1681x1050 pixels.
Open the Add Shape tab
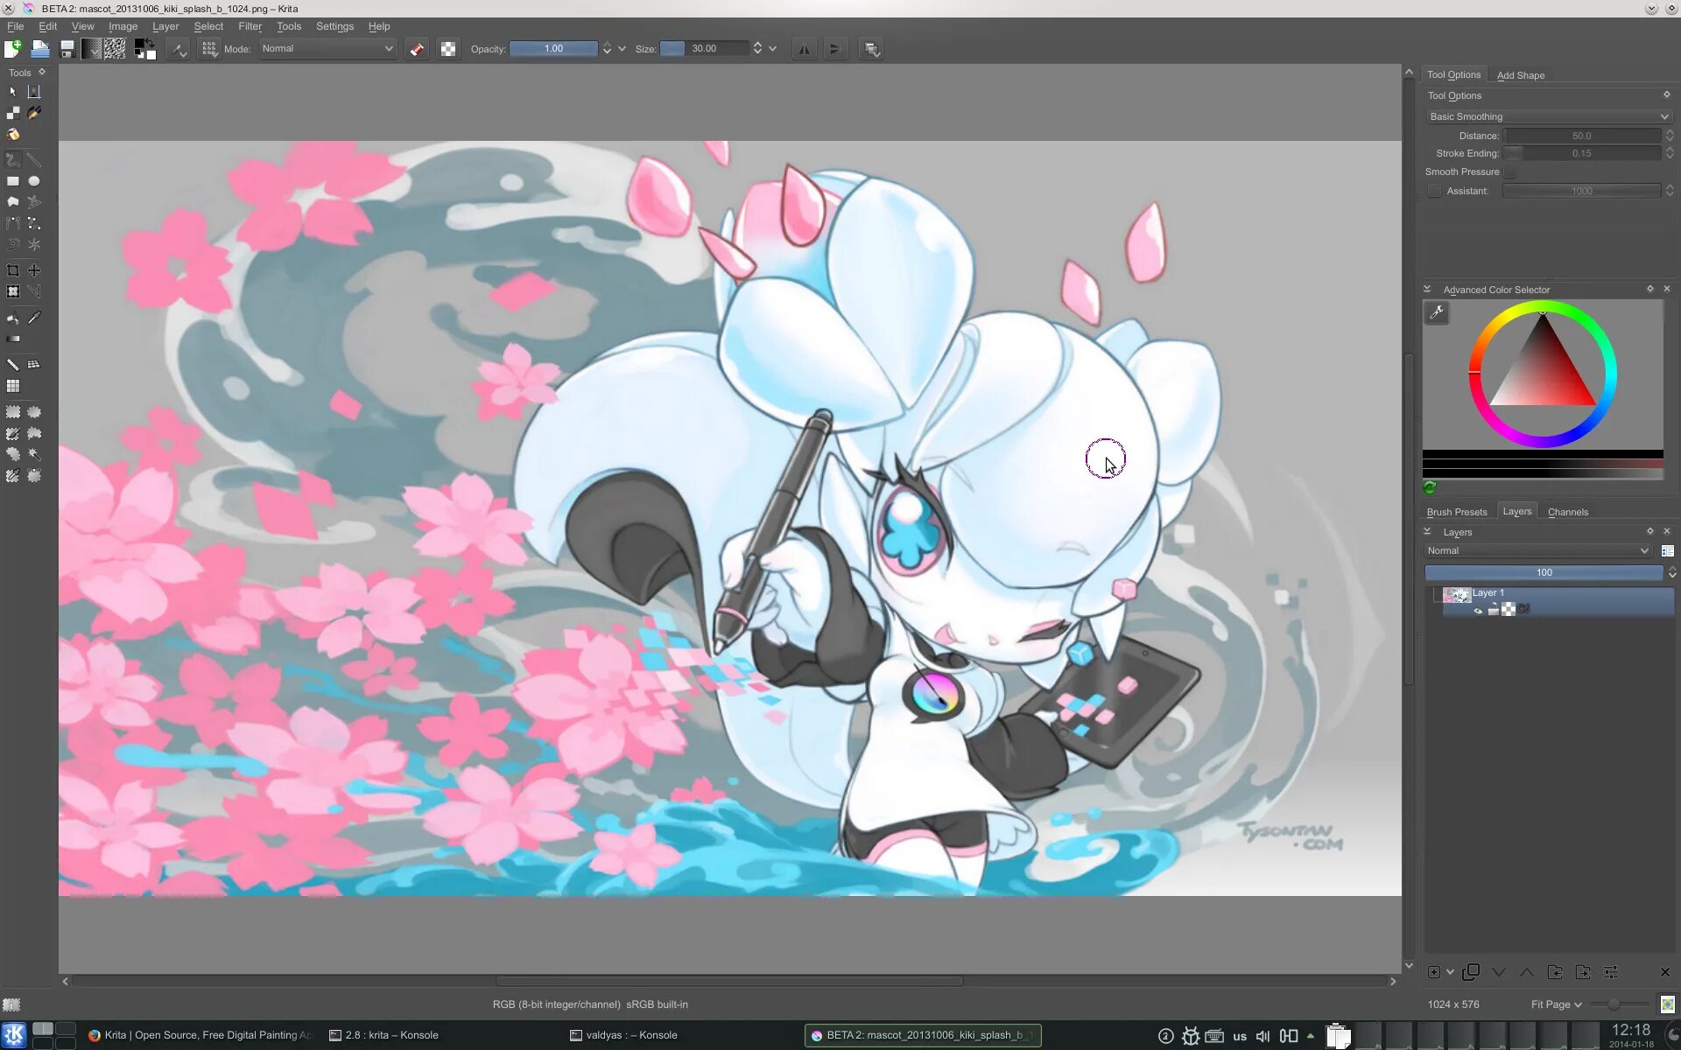pyautogui.click(x=1520, y=75)
